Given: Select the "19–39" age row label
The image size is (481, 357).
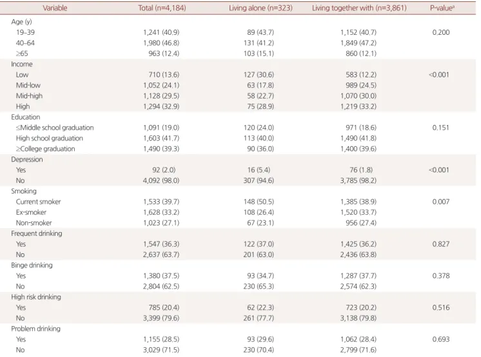Looking at the screenshot, I should point(25,32).
